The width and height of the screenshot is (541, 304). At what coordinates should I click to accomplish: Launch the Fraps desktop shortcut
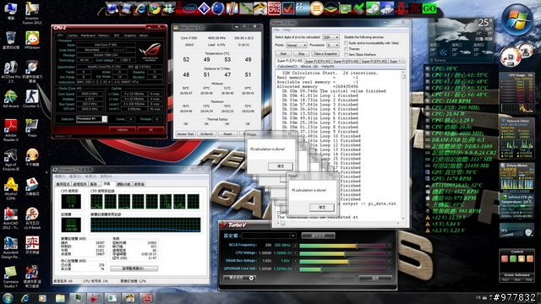click(32, 128)
